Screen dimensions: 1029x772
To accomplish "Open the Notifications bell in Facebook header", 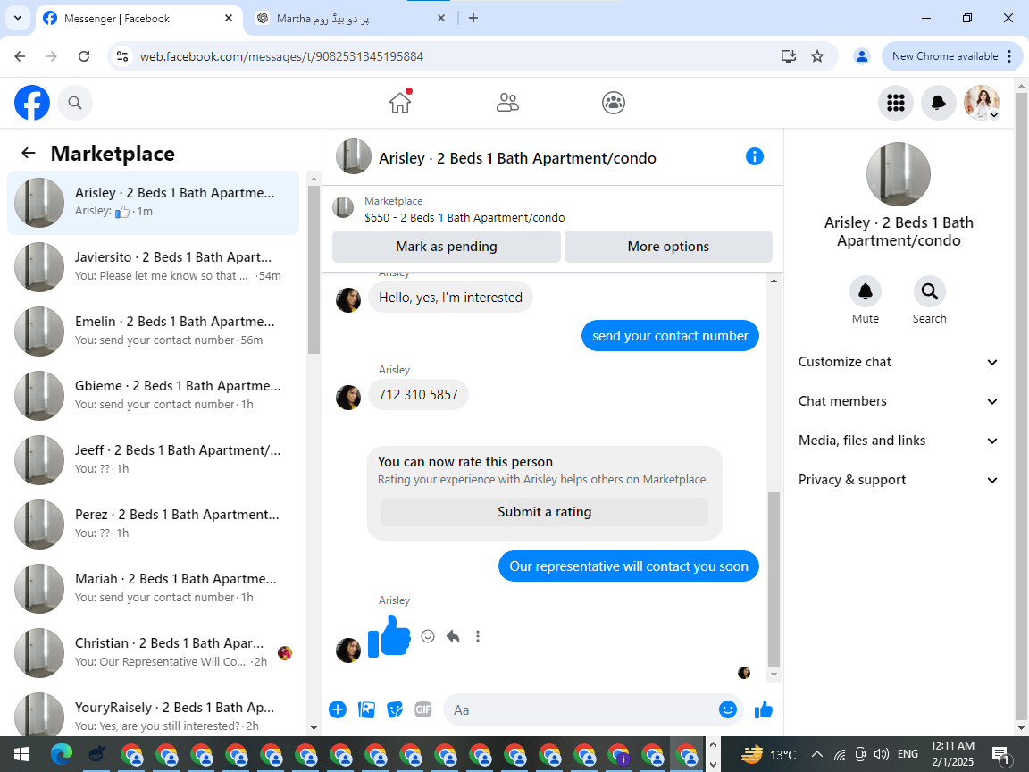I will click(x=939, y=103).
